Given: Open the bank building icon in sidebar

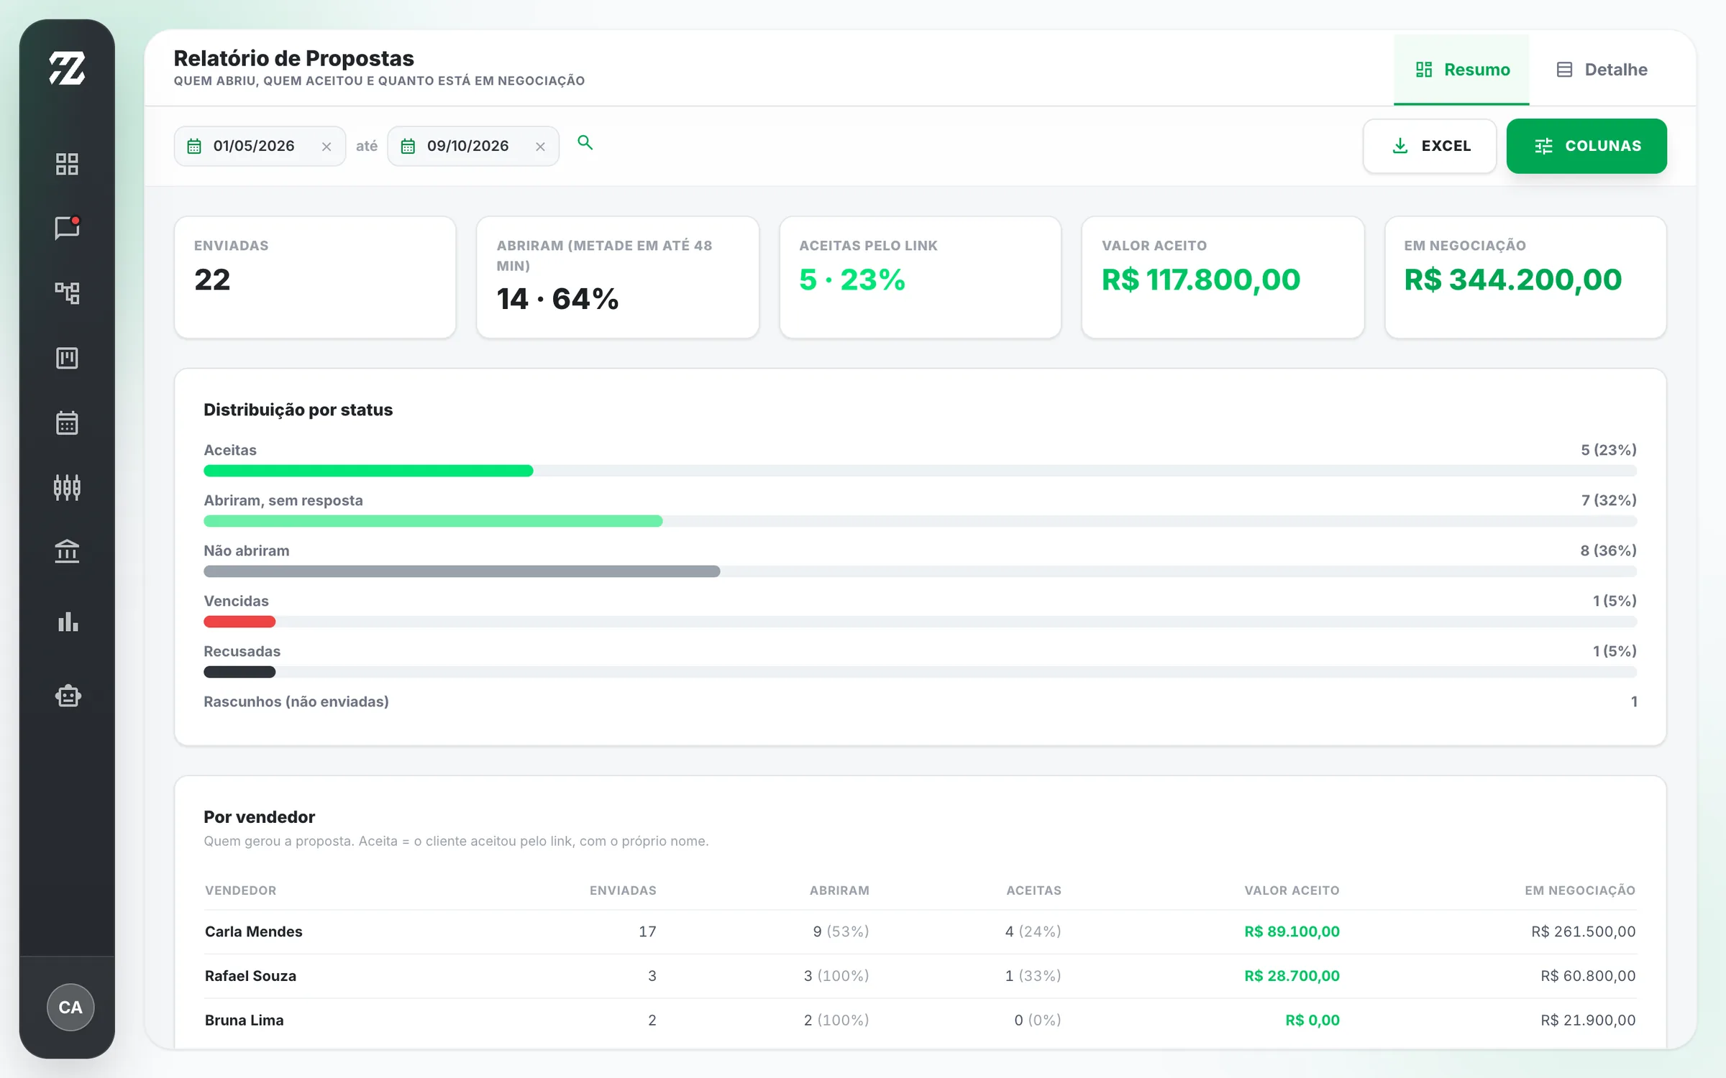Looking at the screenshot, I should click(67, 551).
